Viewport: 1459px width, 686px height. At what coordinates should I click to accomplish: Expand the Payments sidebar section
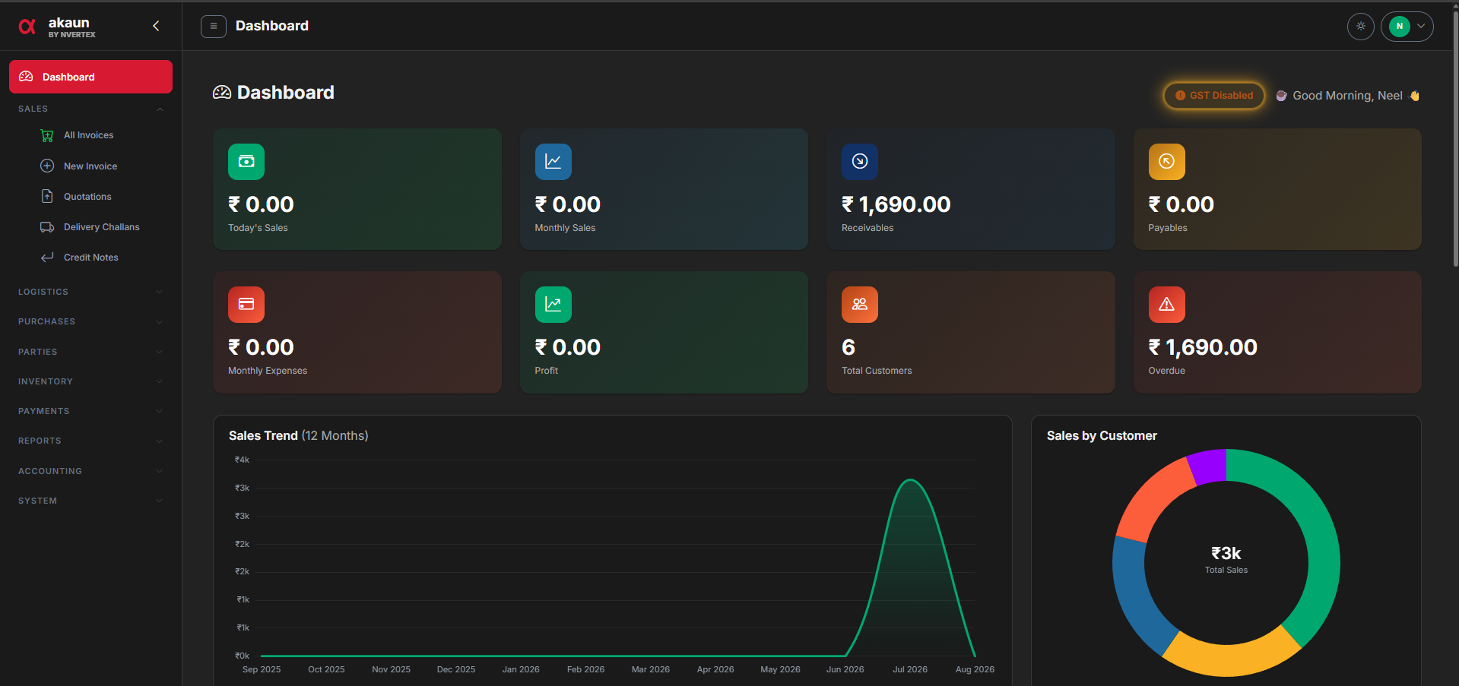click(90, 411)
